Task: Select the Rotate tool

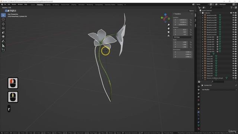Action: (3, 28)
